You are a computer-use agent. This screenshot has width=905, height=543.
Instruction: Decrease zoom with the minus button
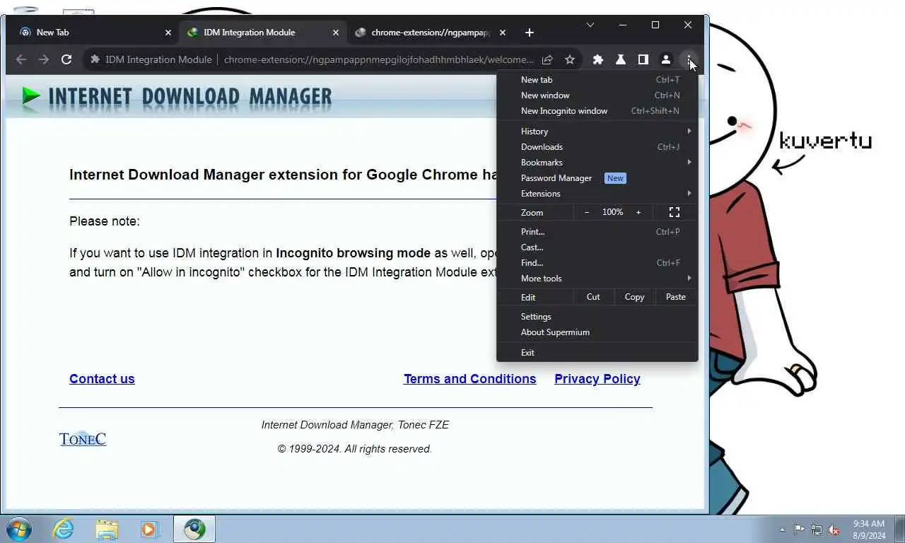click(x=587, y=212)
